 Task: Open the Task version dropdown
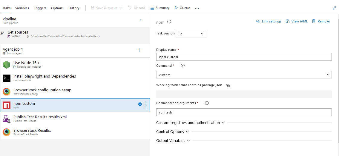191,34
